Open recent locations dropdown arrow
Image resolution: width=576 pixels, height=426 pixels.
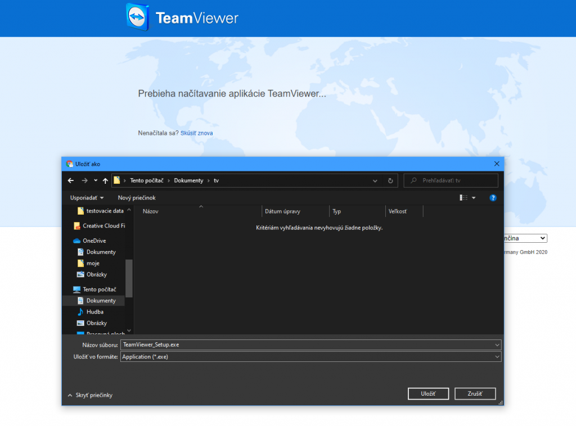pyautogui.click(x=96, y=180)
